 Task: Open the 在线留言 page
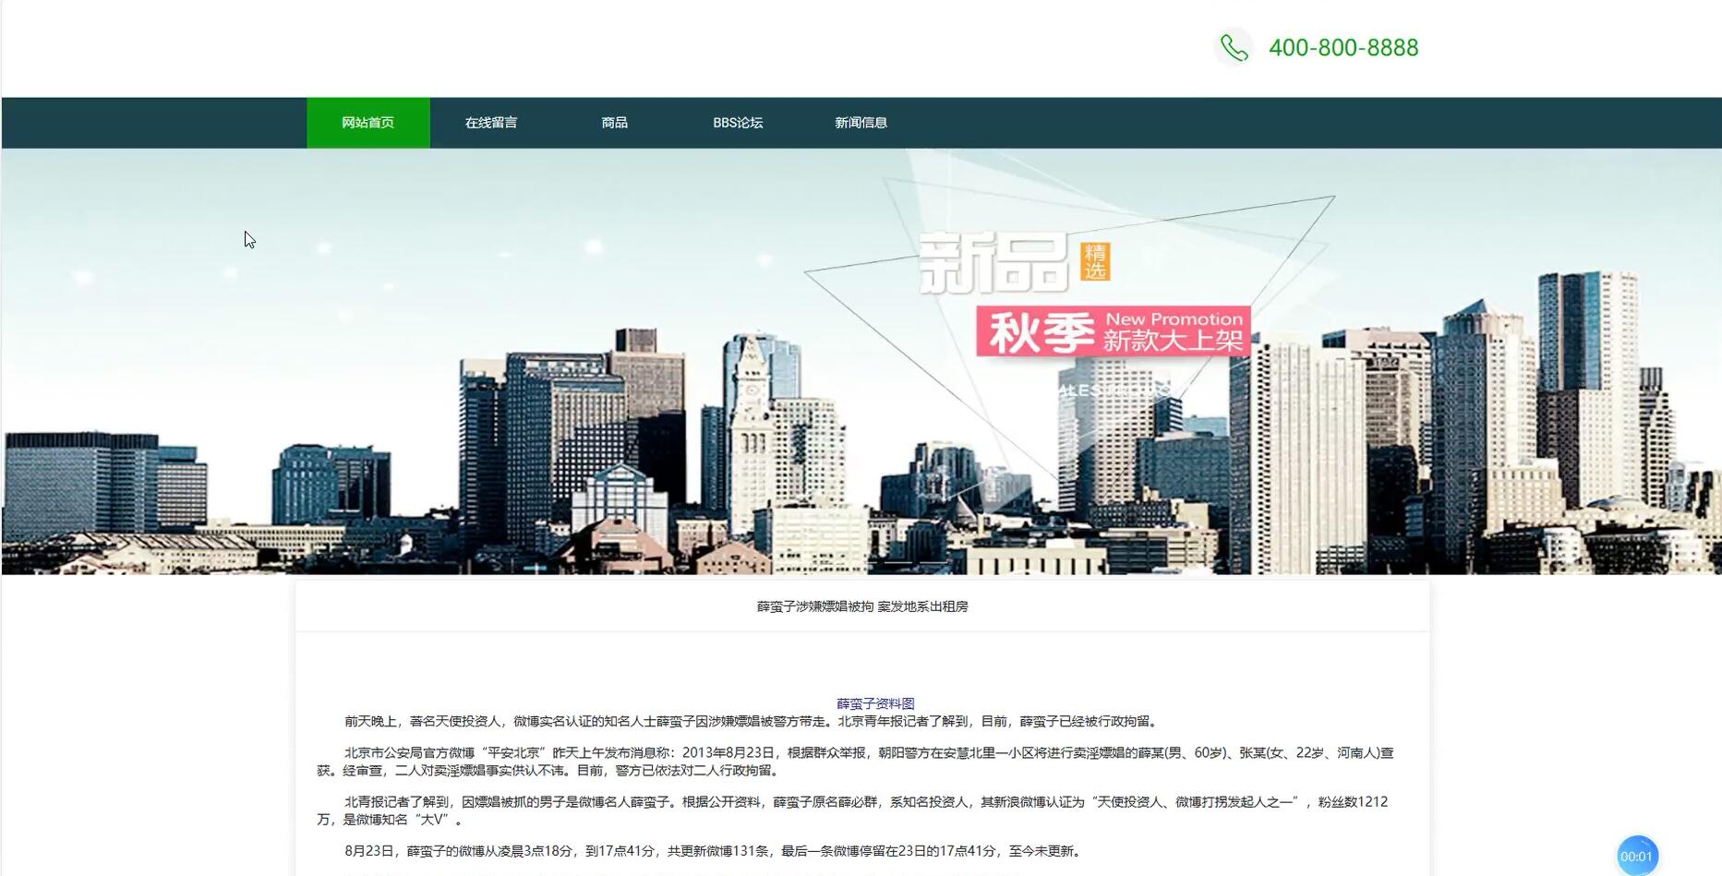click(x=490, y=121)
